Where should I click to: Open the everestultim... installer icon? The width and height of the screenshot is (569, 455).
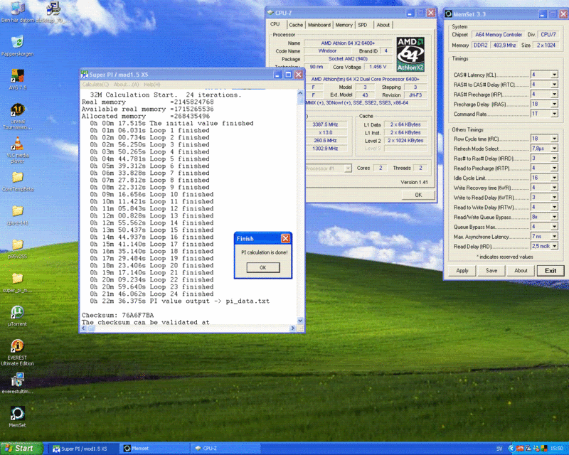pos(17,382)
